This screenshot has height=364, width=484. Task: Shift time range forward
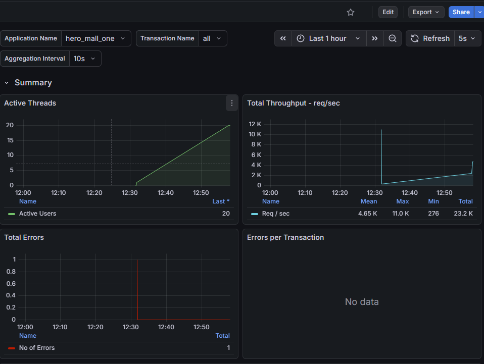coord(375,38)
